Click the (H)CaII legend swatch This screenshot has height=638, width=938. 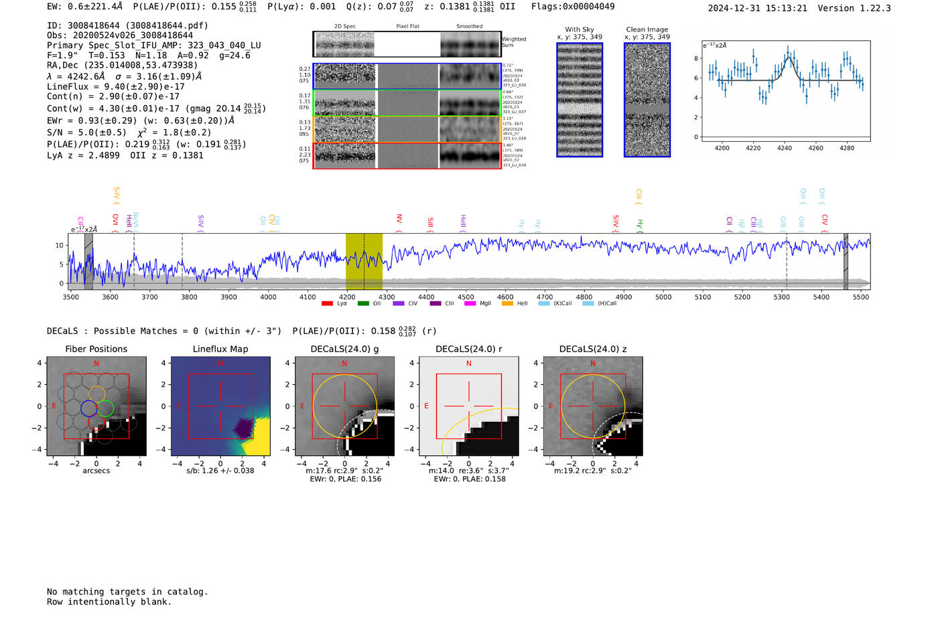click(588, 304)
